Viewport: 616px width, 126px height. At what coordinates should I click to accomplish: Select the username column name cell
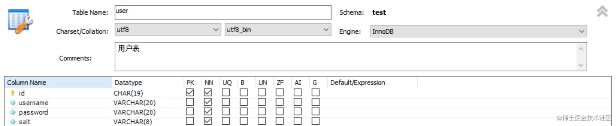[x=58, y=103]
